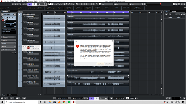186x104 pixels.
Task: Expand Sends section in Inspector
Action: point(9,43)
